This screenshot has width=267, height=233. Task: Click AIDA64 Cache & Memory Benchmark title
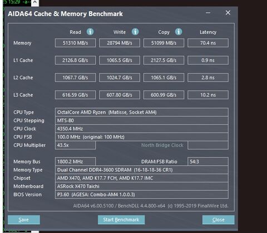pos(65,14)
